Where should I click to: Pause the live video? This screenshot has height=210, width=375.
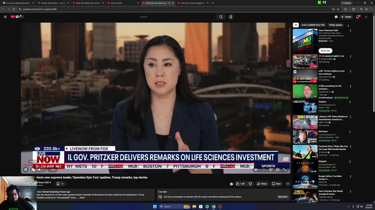[x=25, y=169]
